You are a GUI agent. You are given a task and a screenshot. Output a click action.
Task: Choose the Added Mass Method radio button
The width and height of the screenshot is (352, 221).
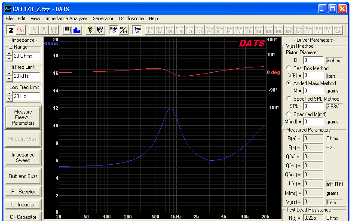(x=289, y=83)
